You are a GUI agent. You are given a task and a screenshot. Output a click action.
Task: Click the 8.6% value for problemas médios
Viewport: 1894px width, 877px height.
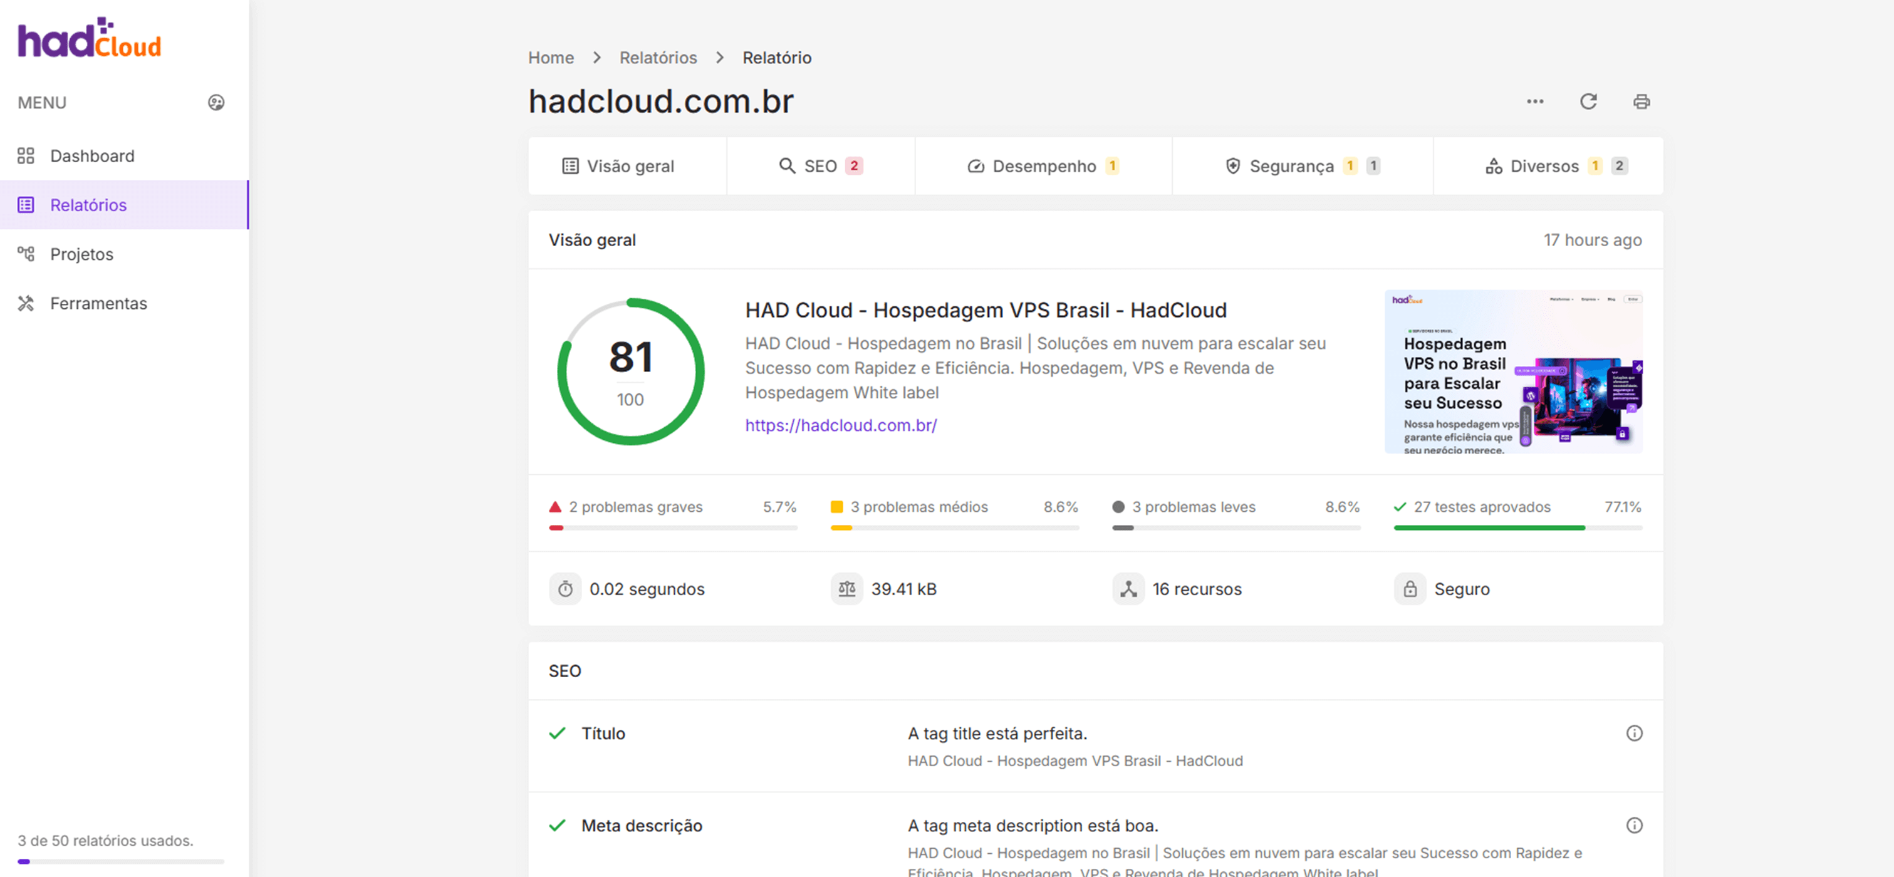click(1060, 507)
